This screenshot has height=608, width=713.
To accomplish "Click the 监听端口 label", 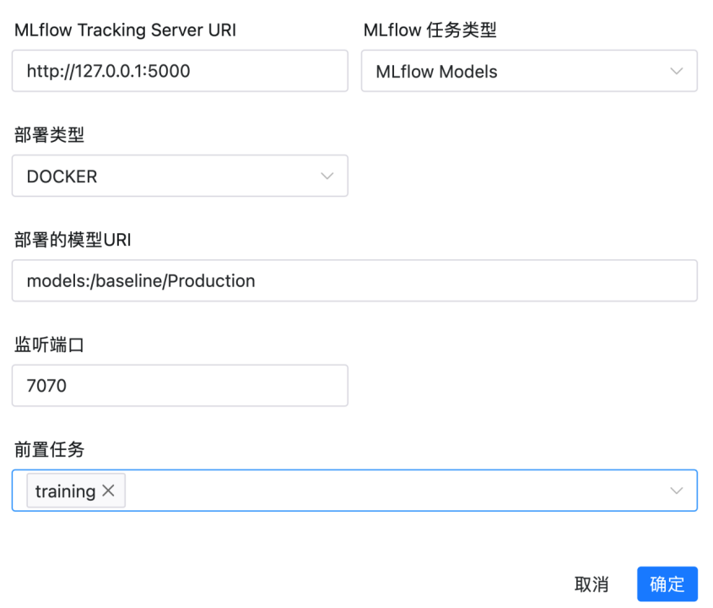I will tap(49, 345).
